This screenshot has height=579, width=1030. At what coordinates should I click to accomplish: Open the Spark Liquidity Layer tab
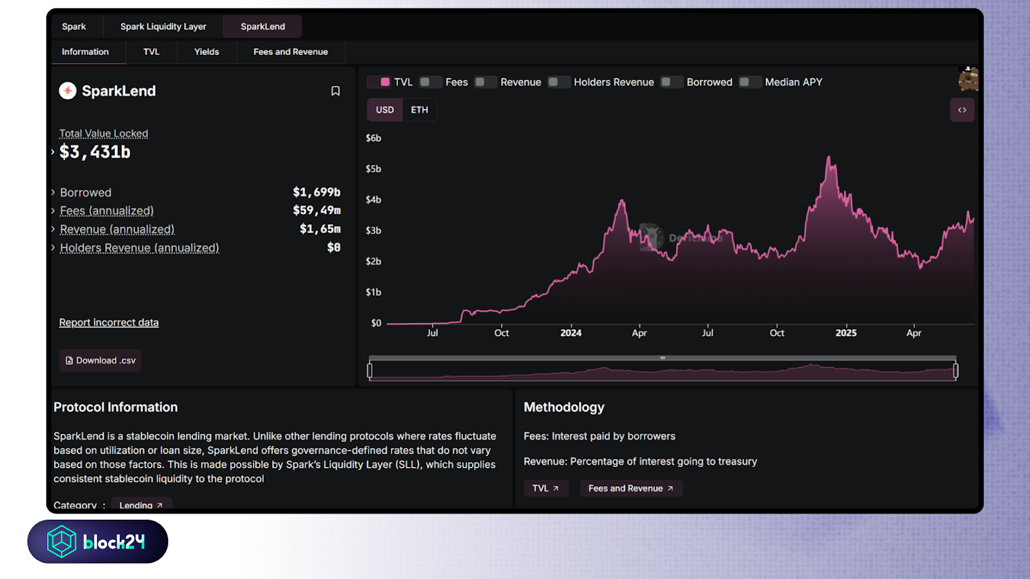pyautogui.click(x=164, y=26)
